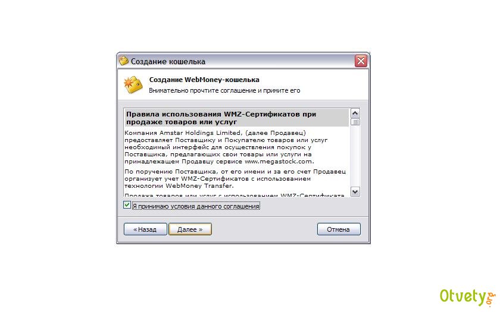Click the Создание WebMoney-кошелька header
This screenshot has width=500, height=312.
tap(204, 80)
